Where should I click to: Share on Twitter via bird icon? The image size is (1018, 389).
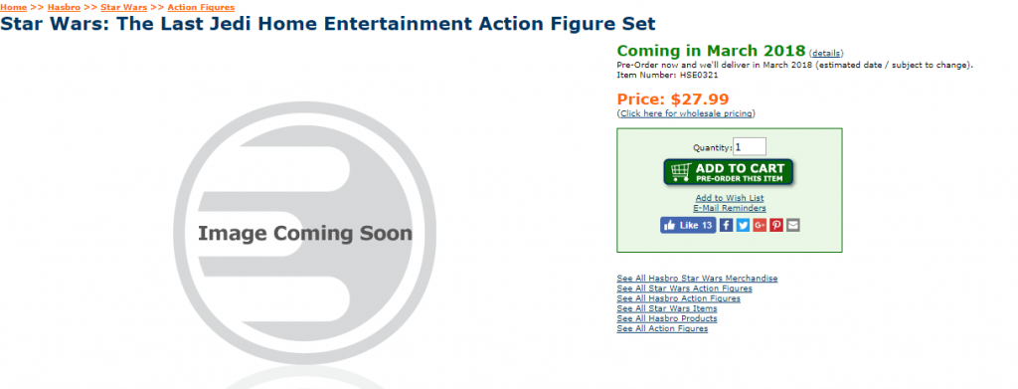coord(744,226)
